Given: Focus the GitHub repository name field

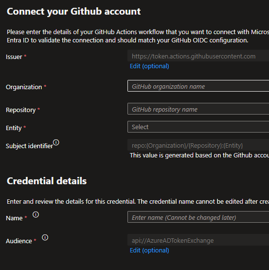Looking at the screenshot, I should pyautogui.click(x=198, y=109).
